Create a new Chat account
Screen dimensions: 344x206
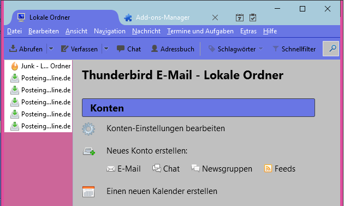[166, 169]
